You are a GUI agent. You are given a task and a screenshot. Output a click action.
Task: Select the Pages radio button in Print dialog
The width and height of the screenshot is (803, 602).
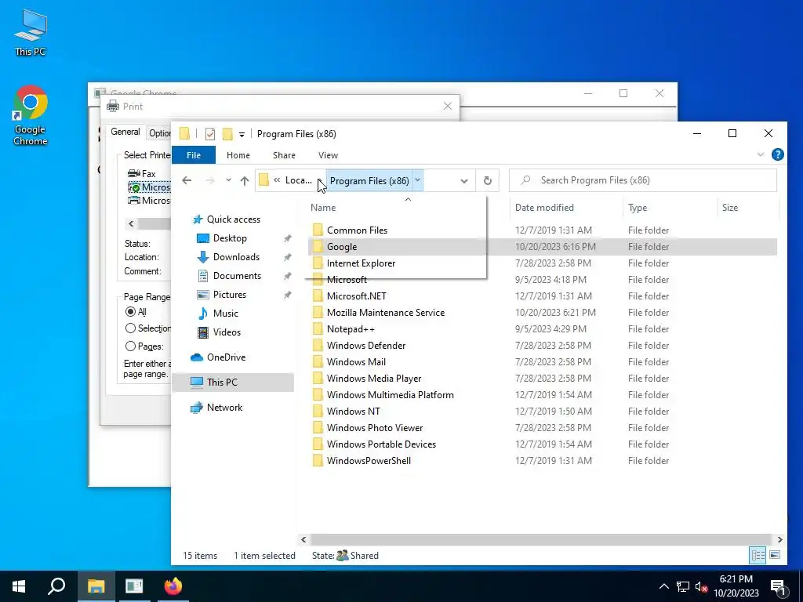pyautogui.click(x=131, y=346)
